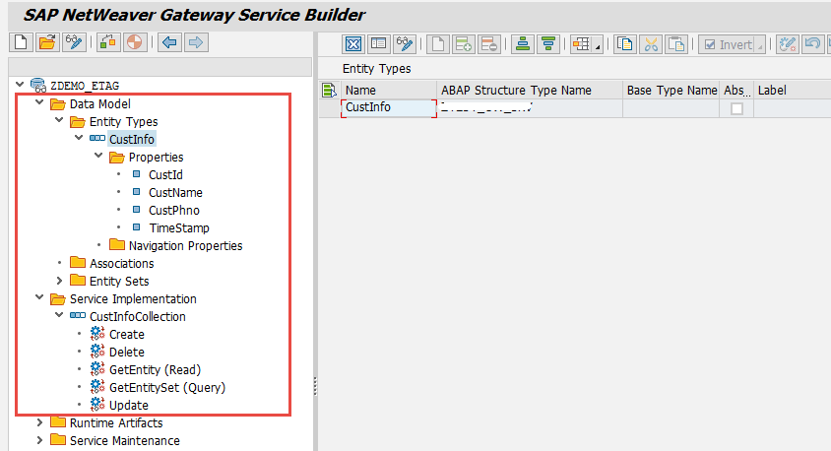Click the gear-and-pencil icon next to Invert
Screen dimensions: 831x451
point(788,44)
